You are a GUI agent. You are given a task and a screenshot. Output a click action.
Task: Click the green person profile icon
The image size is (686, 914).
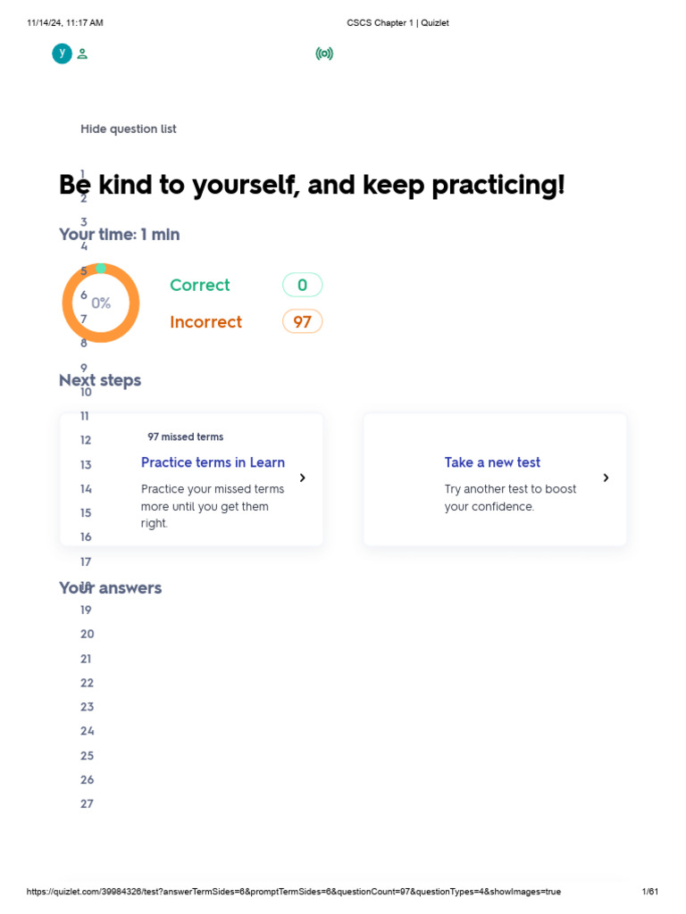(x=82, y=54)
